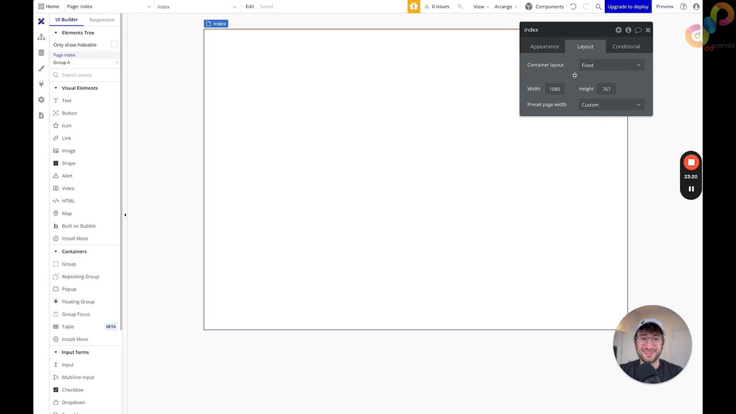Screen dimensions: 736x414
Task: Open the comment bubble in index panel
Action: click(638, 30)
